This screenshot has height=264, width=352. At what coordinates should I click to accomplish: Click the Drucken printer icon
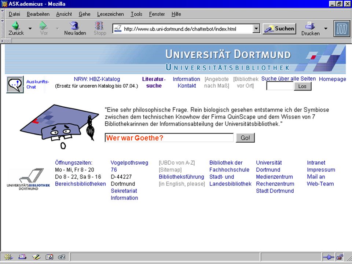tap(310, 26)
